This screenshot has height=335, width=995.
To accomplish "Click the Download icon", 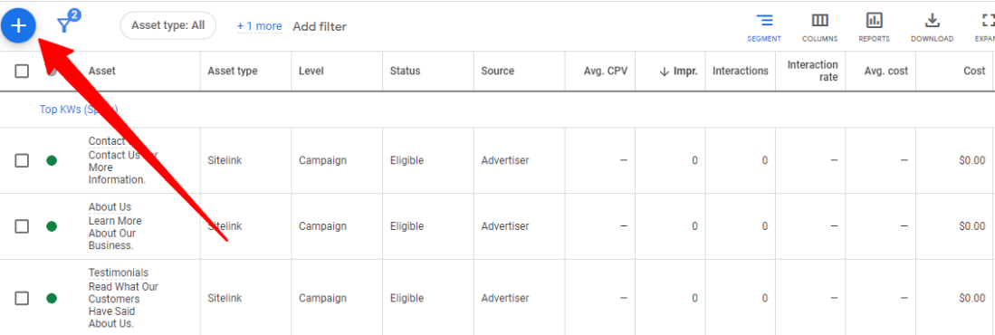I will [x=932, y=21].
